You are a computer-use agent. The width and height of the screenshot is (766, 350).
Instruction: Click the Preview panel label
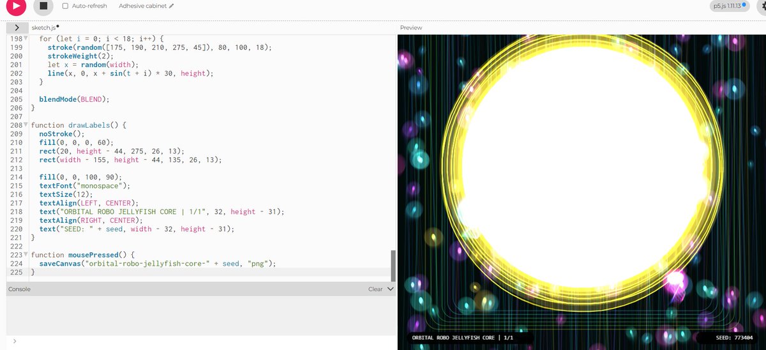(410, 27)
